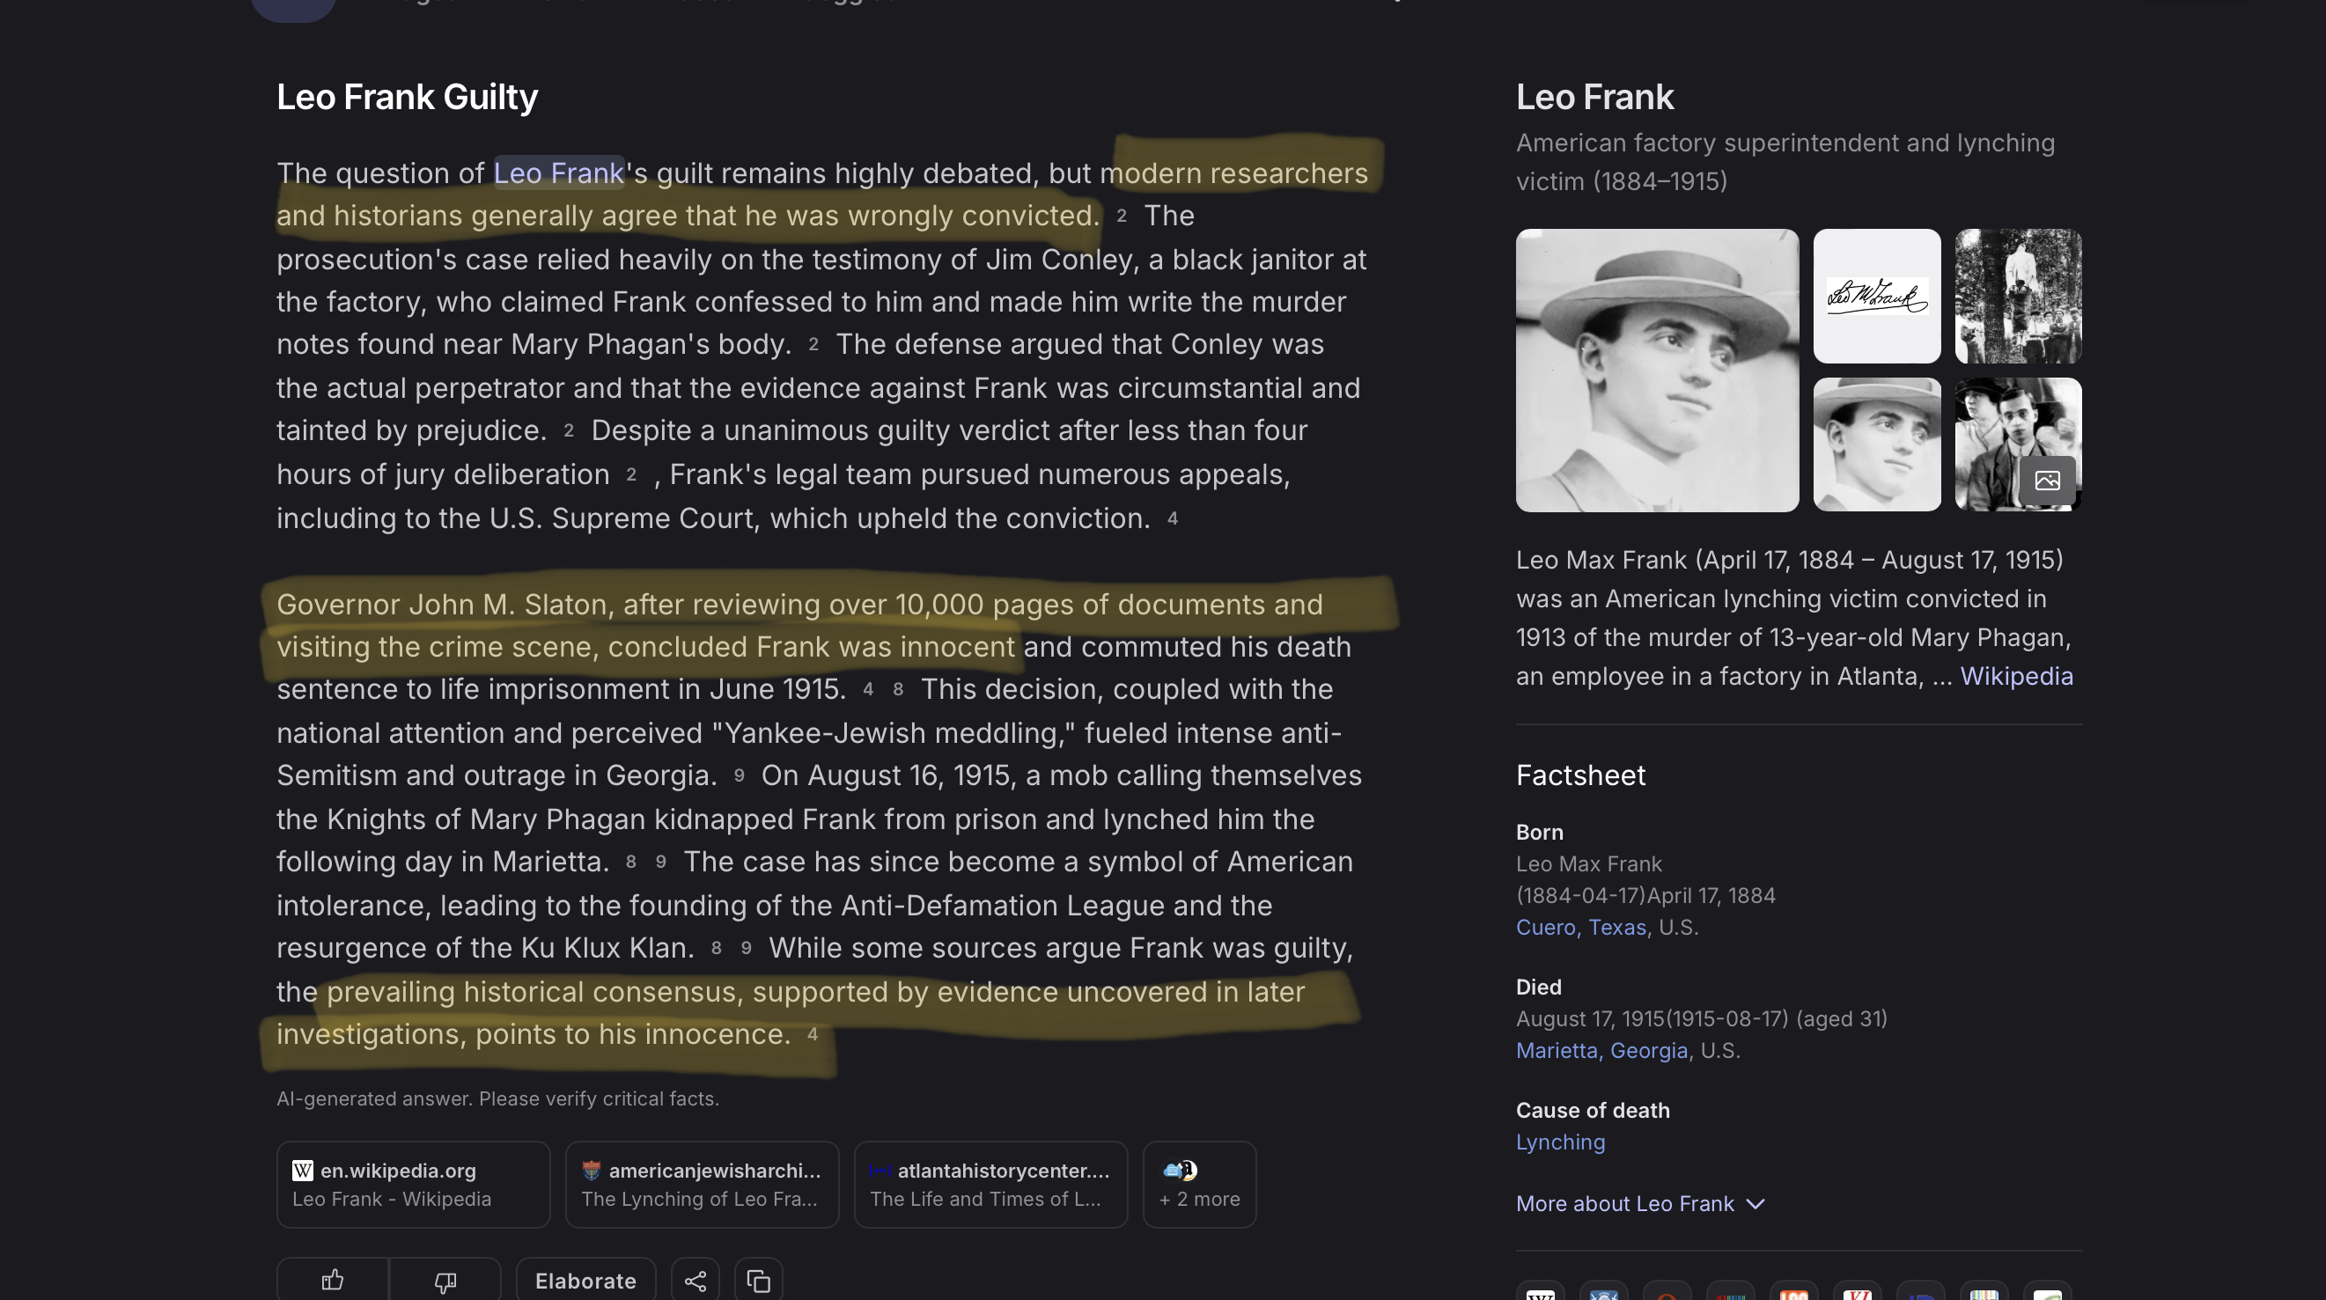Click citation number 2 after 'wrongly convicted'

1122,216
